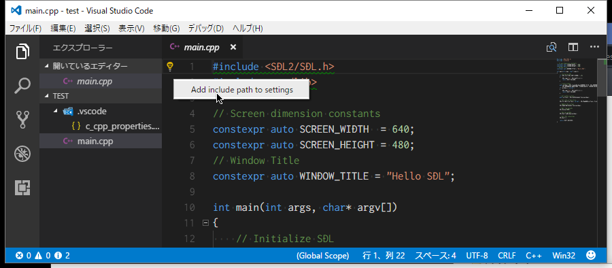Click the lightbulb quick-fix icon on line 1

pyautogui.click(x=170, y=67)
